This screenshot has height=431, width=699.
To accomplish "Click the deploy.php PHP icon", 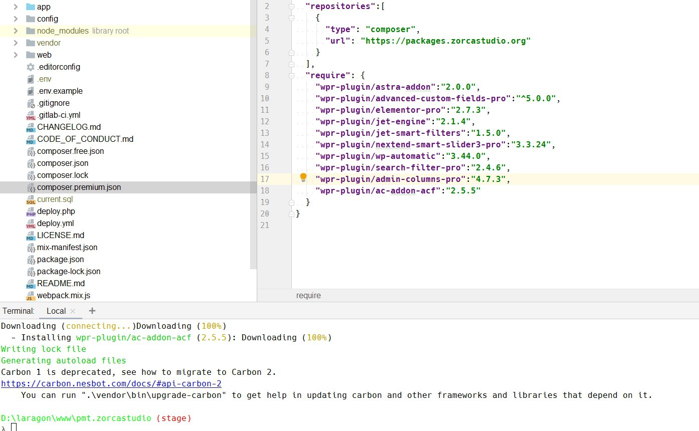I will (x=31, y=211).
